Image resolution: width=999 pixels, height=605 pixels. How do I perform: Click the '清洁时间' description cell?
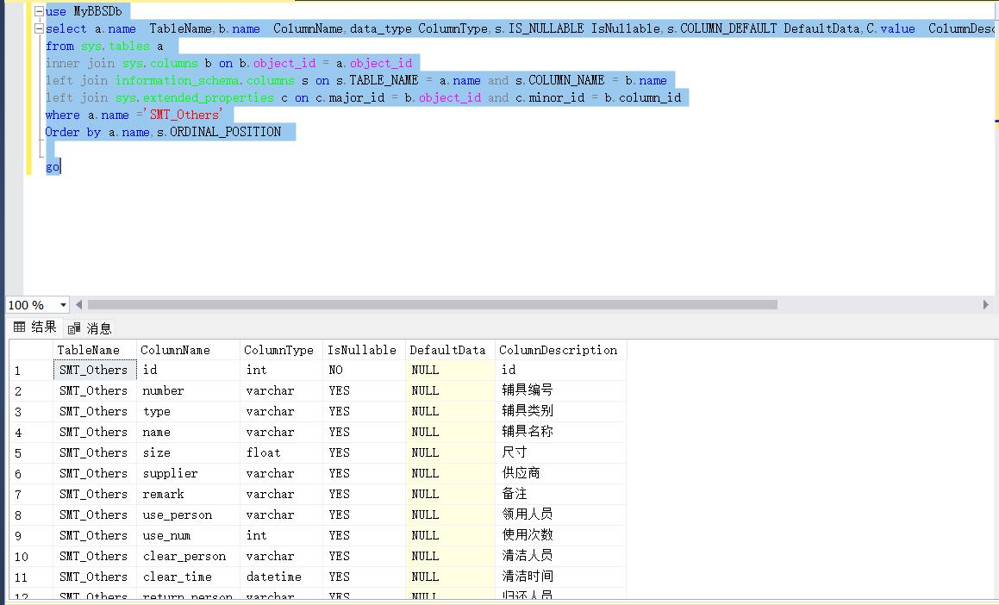tap(560, 577)
